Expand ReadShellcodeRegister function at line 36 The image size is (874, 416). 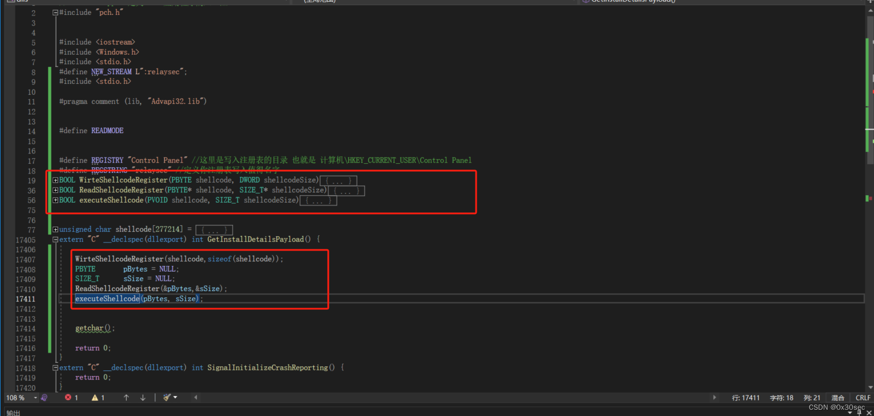[55, 190]
